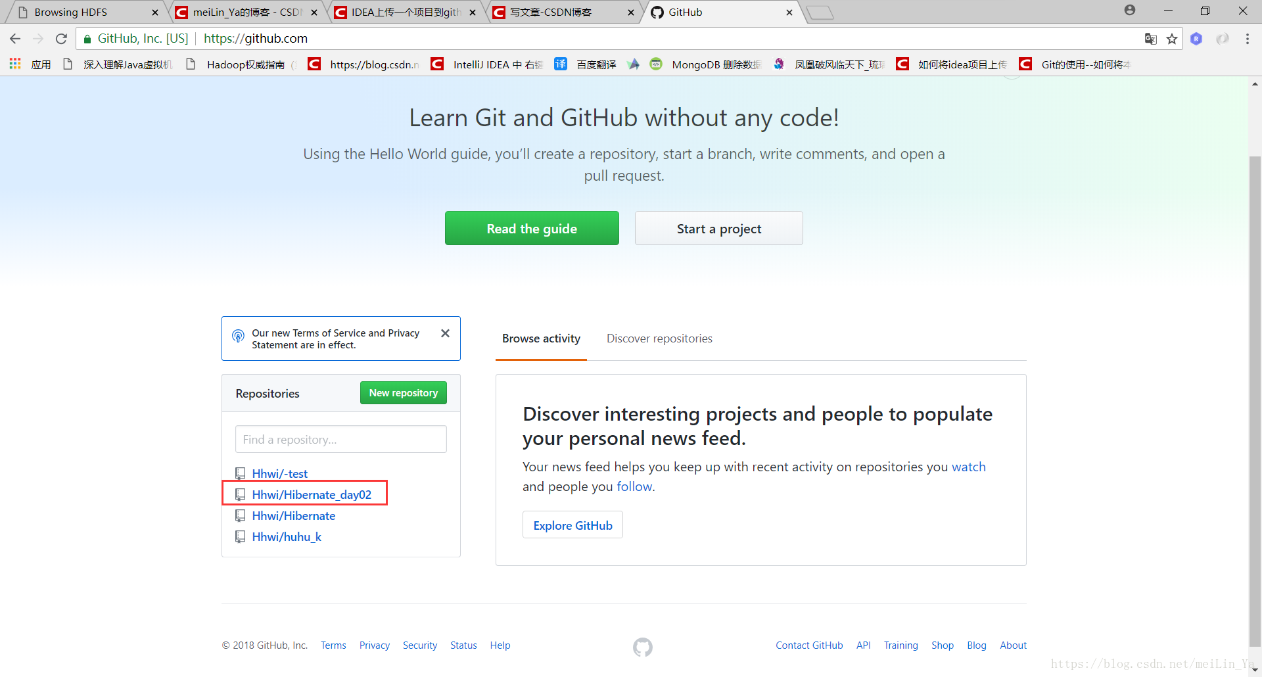Click the scrollbar up arrow

click(1255, 83)
